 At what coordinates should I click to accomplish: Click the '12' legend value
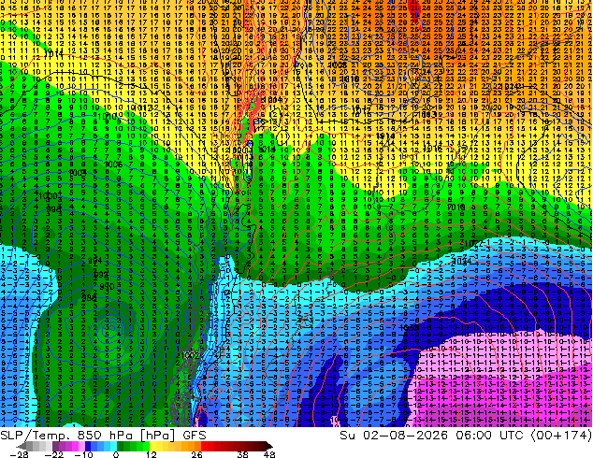[152, 454]
